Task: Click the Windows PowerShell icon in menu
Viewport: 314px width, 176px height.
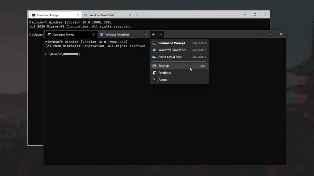Action: click(154, 50)
